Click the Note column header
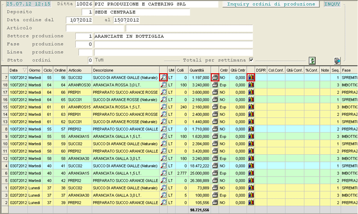 pyautogui.click(x=325, y=70)
